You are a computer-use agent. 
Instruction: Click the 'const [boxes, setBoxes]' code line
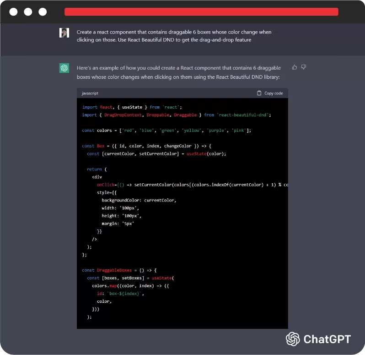(x=130, y=278)
